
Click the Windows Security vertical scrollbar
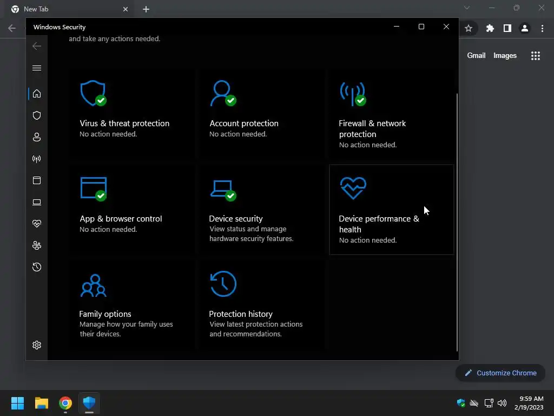coord(457,222)
